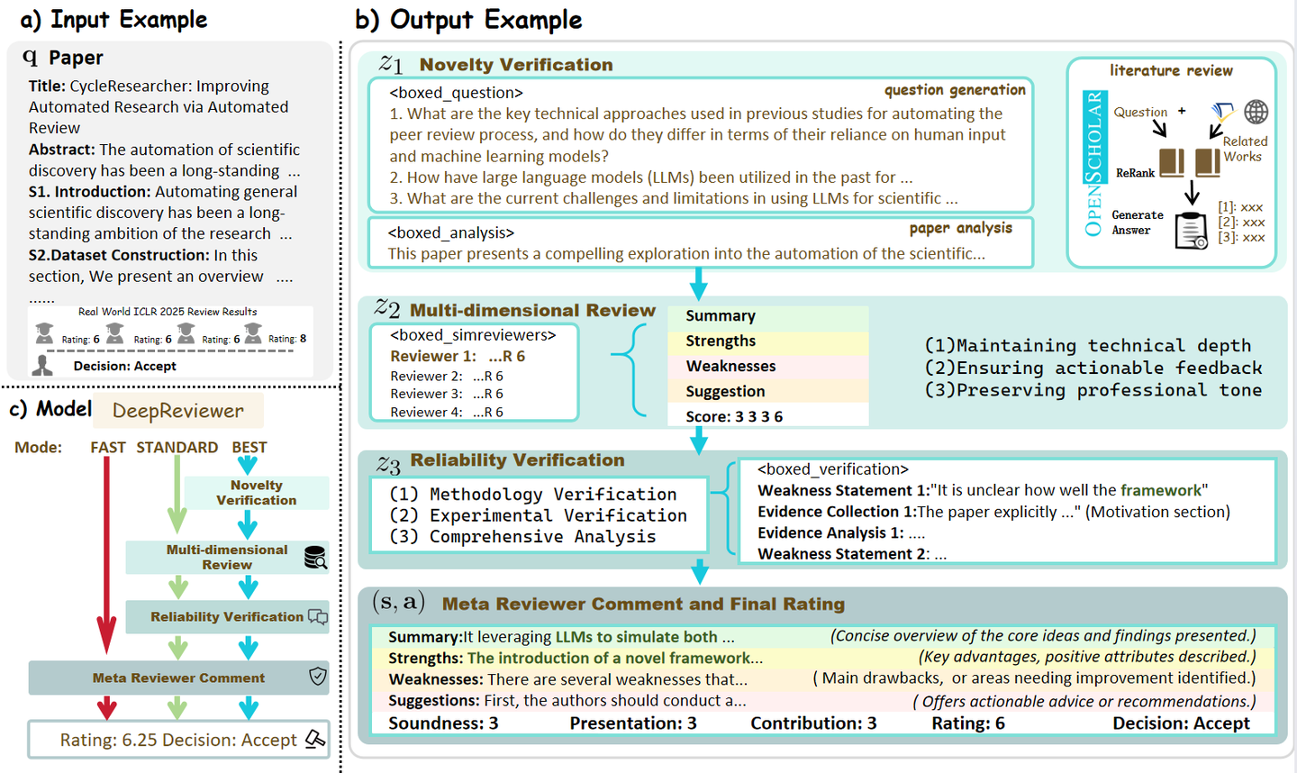The image size is (1297, 773).
Task: Click Novelty Verification box in the model pipeline
Action: coord(256,493)
